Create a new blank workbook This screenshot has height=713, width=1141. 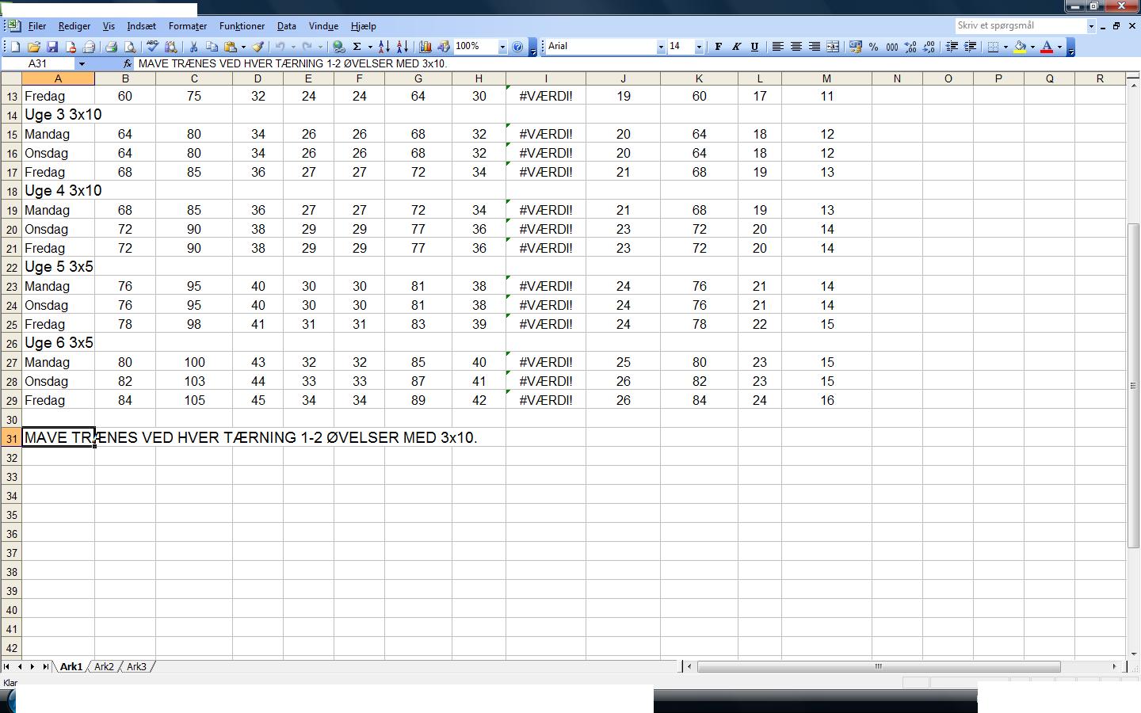(15, 47)
